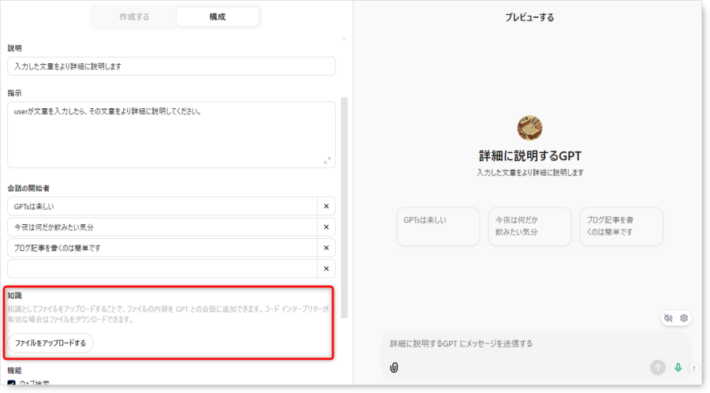Click the question mark help icon

(x=693, y=369)
